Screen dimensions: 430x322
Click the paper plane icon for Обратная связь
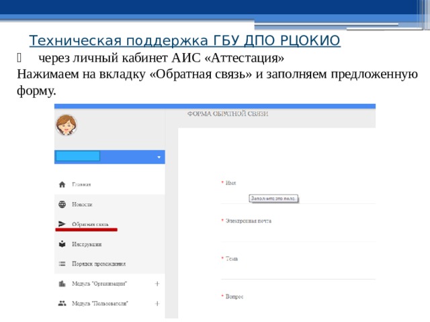pyautogui.click(x=62, y=224)
